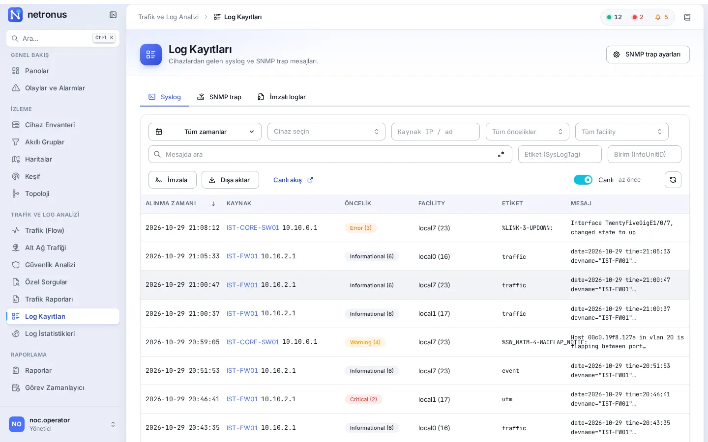Image resolution: width=708 pixels, height=442 pixels.
Task: Open SNMP trap ayarları
Action: pos(648,55)
